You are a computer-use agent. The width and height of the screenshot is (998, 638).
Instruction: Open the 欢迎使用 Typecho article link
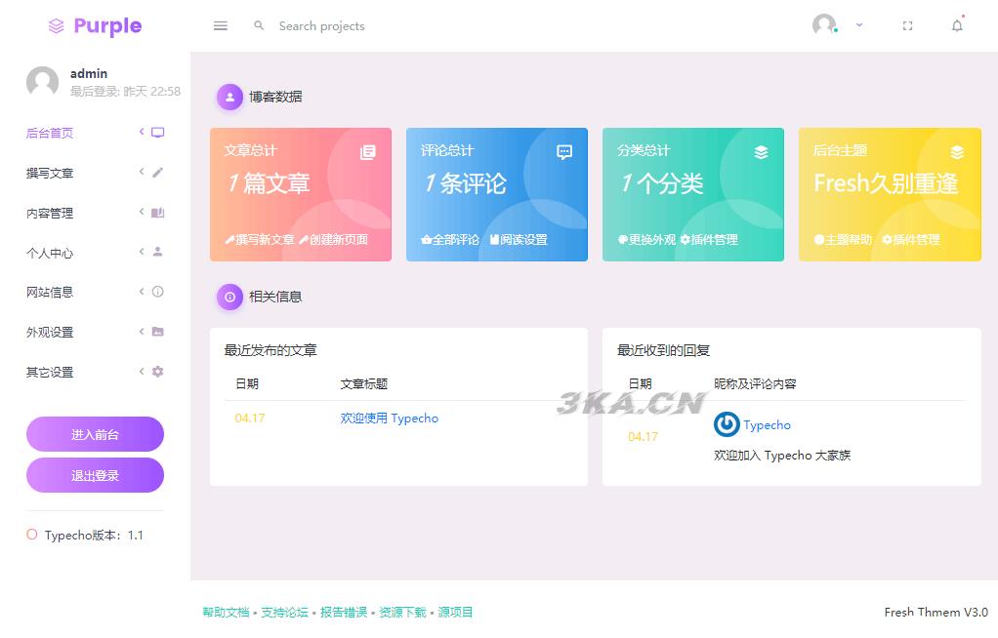pos(389,418)
